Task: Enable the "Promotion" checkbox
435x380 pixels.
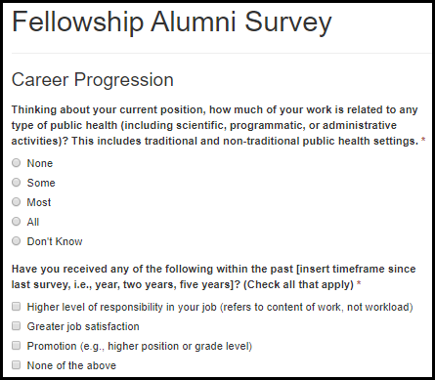Action: [x=16, y=346]
